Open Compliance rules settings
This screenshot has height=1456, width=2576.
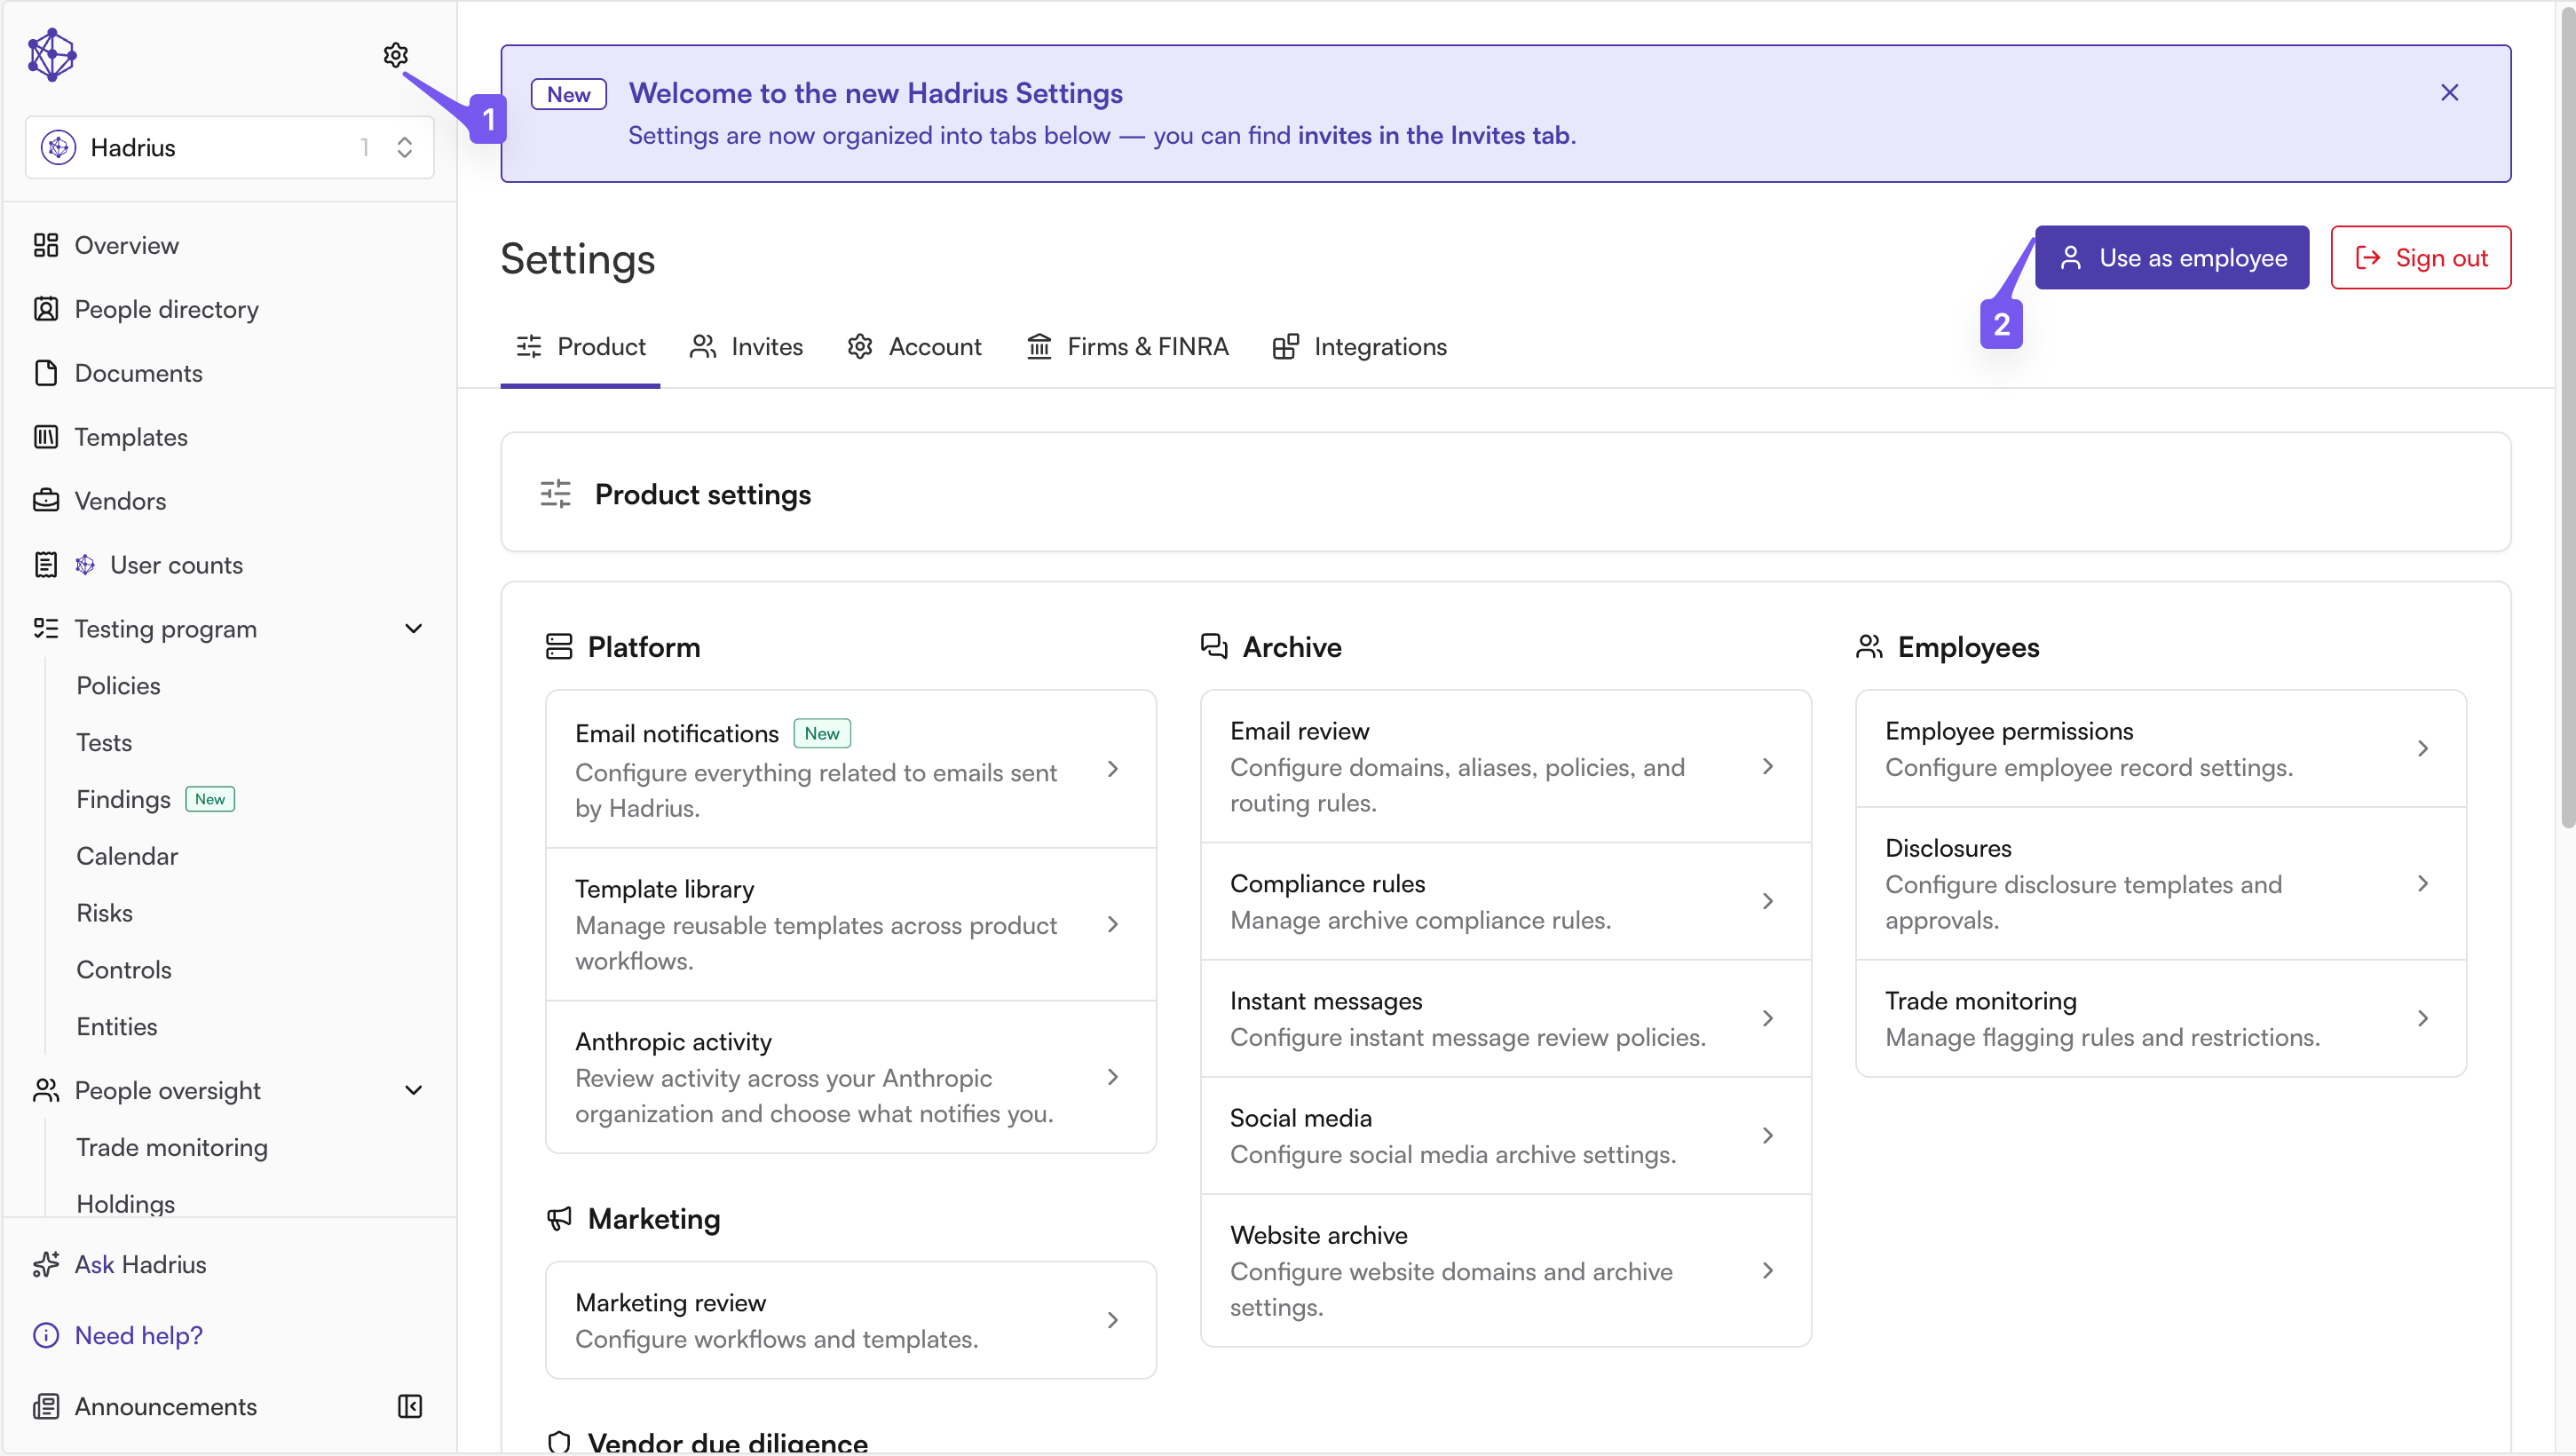(1506, 902)
